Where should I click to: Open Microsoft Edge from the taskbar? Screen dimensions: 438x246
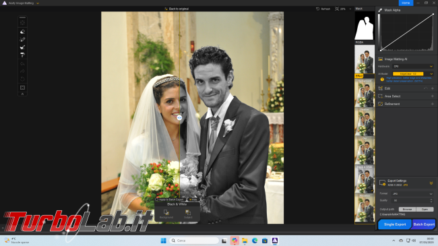coord(255,241)
